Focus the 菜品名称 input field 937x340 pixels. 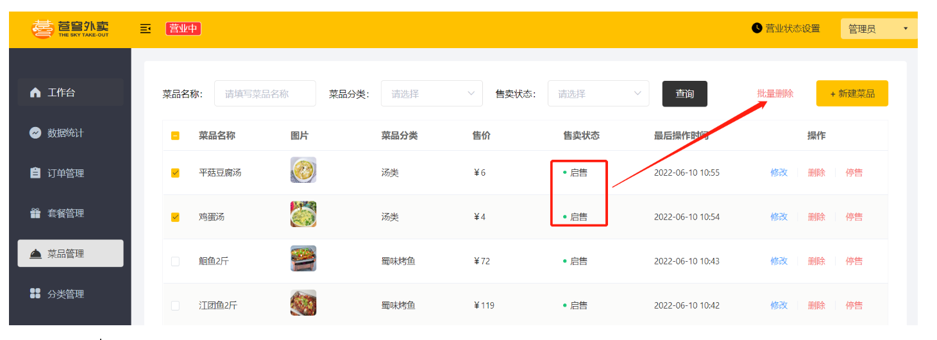click(x=265, y=94)
